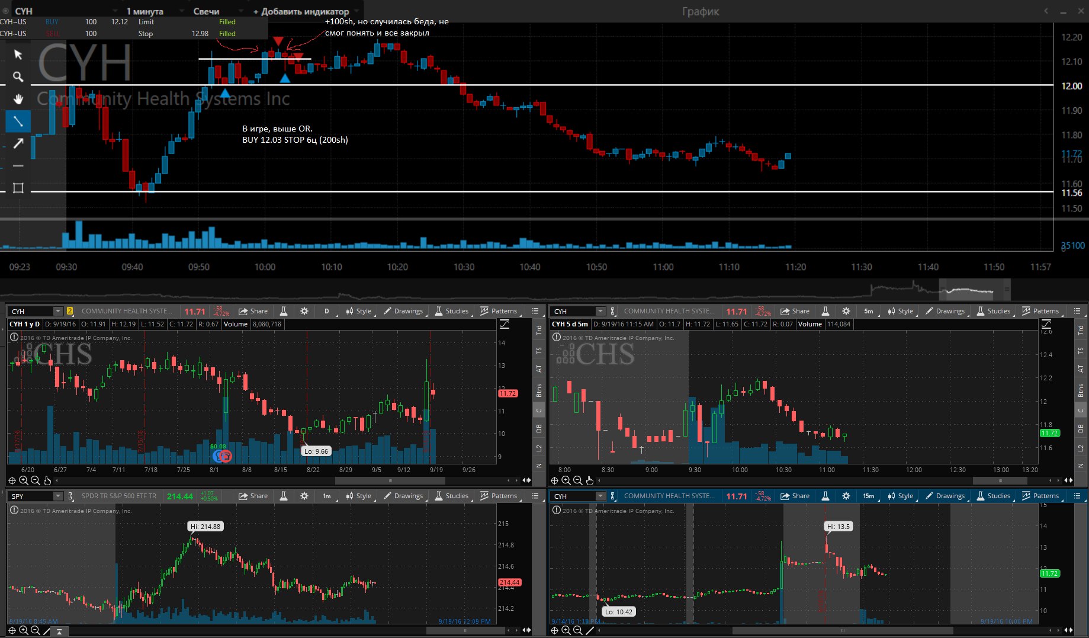The image size is (1089, 638).
Task: Select the horizontal line drawing tool
Action: point(18,166)
